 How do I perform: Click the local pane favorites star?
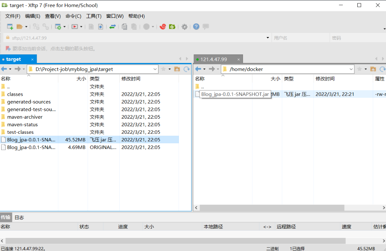[x=163, y=69]
